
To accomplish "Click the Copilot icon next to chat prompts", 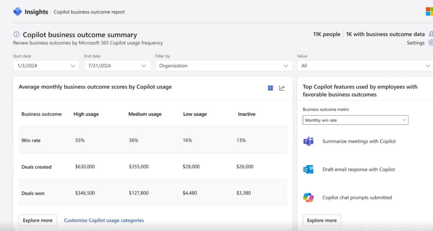I will point(308,198).
